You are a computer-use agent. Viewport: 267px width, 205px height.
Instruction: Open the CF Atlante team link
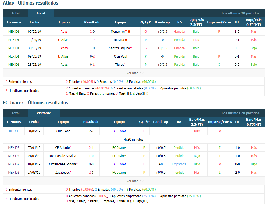coord(62,148)
